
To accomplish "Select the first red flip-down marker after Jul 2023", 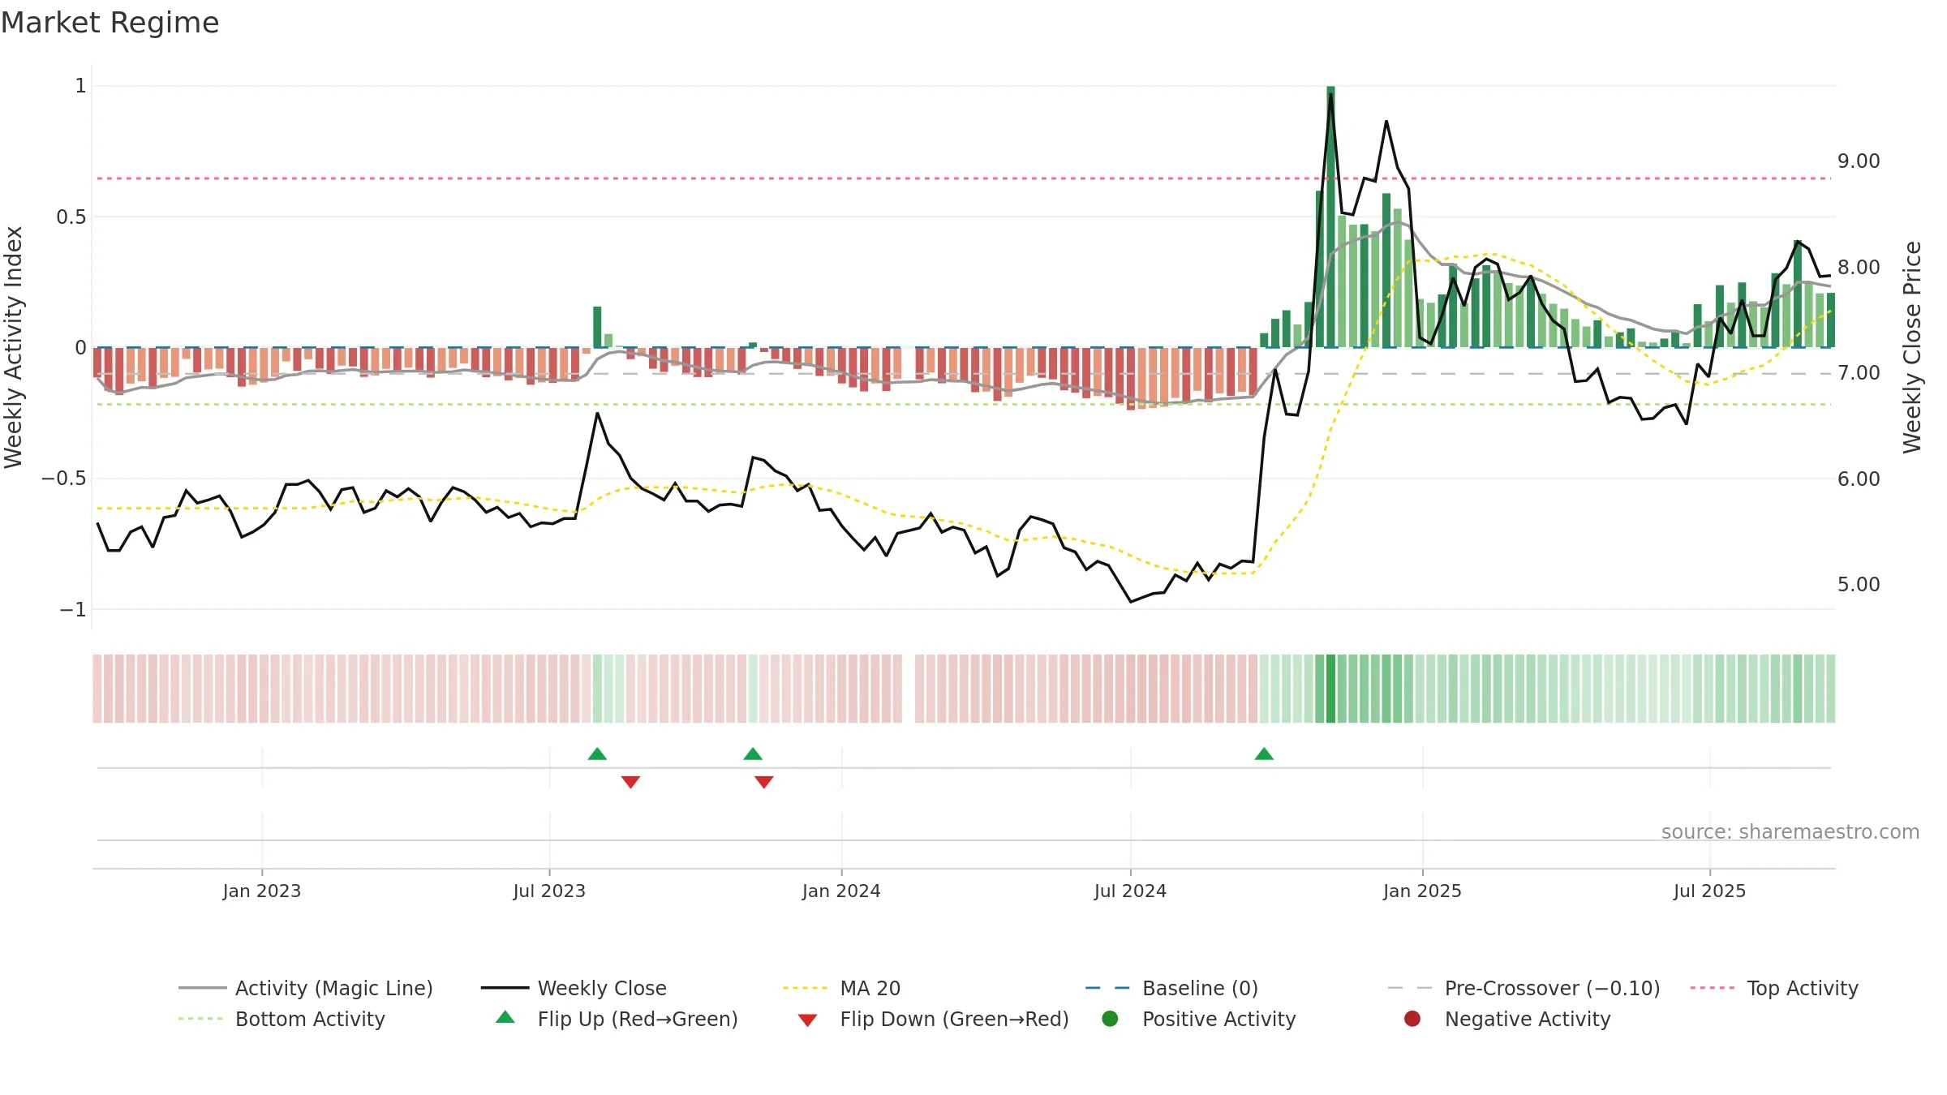I will tap(630, 782).
